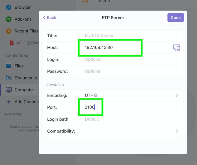Focus the Password optional field

pos(93,71)
